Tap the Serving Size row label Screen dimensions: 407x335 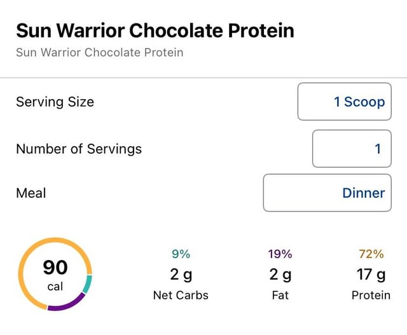click(x=55, y=102)
